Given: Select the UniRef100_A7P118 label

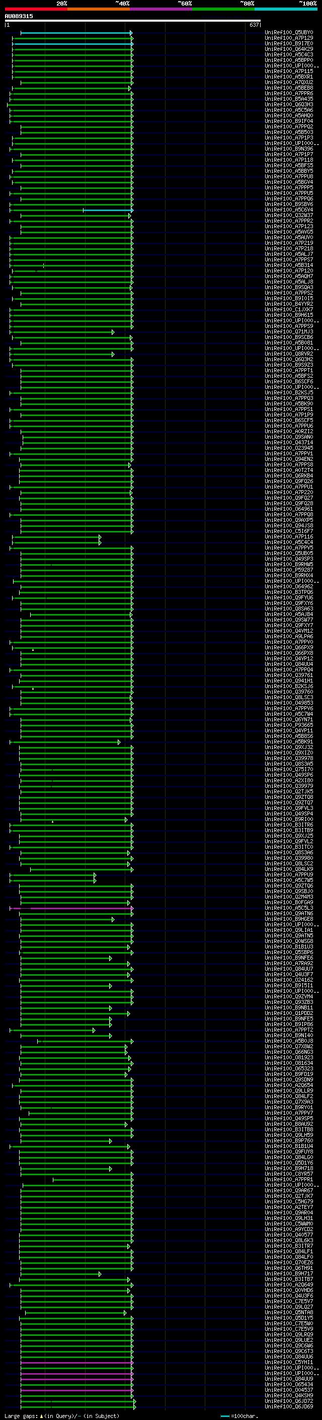Looking at the screenshot, I should coord(289,160).
